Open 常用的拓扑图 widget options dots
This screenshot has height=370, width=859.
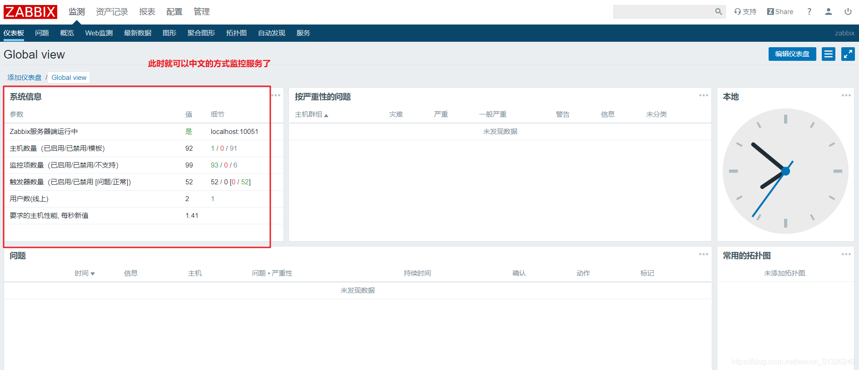point(846,254)
